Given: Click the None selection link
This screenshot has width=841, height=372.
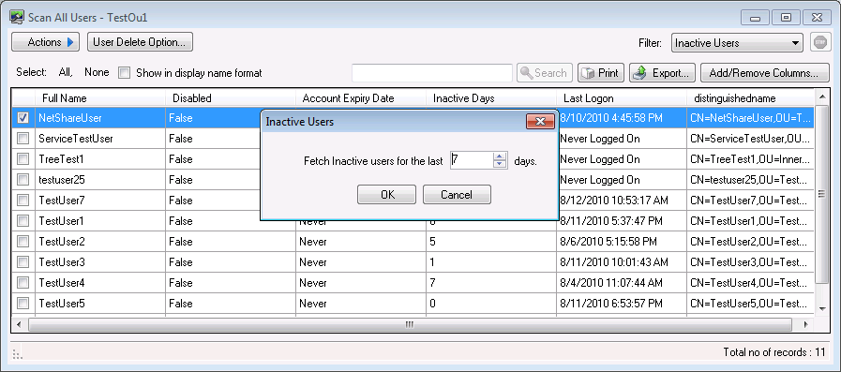Looking at the screenshot, I should click(97, 72).
